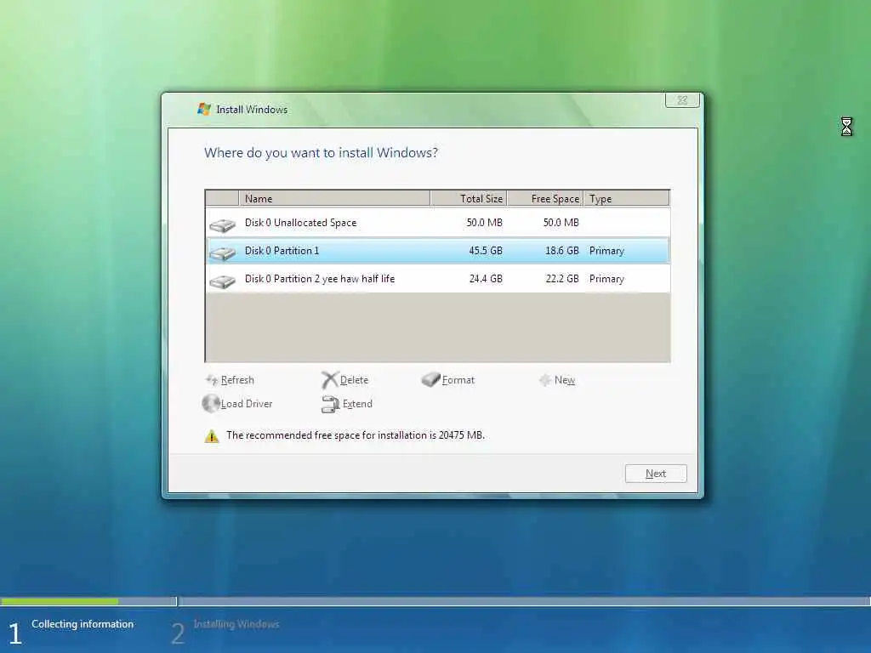This screenshot has height=653, width=871.
Task: Click Primary type for Partition 1
Action: pyautogui.click(x=606, y=251)
